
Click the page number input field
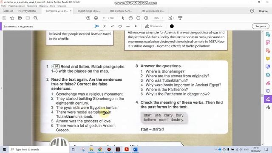point(104,18)
